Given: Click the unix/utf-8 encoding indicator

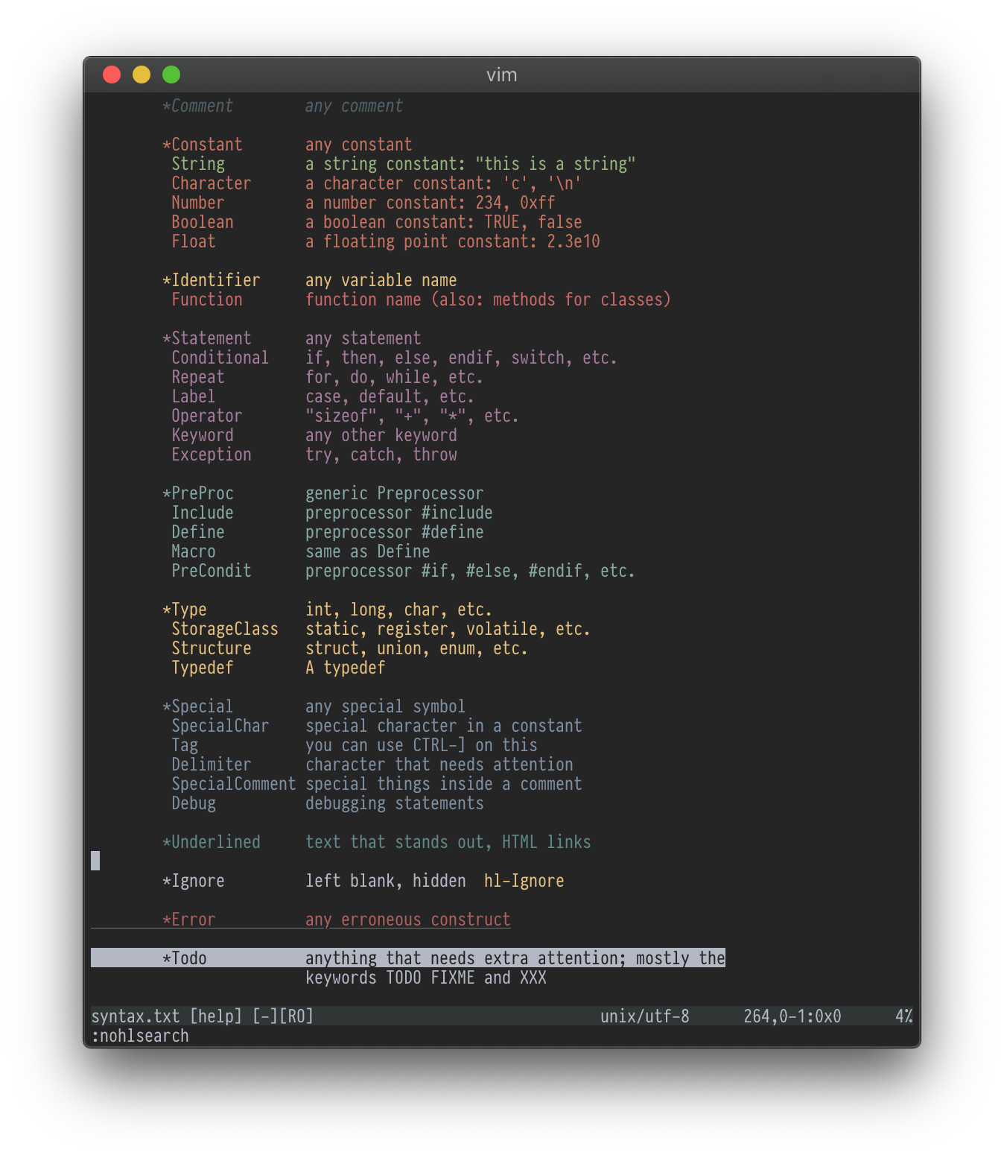Looking at the screenshot, I should click(x=645, y=1016).
